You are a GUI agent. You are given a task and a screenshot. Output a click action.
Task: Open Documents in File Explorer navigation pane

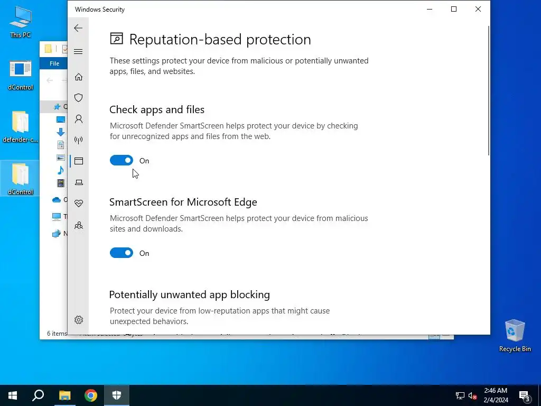[61, 145]
